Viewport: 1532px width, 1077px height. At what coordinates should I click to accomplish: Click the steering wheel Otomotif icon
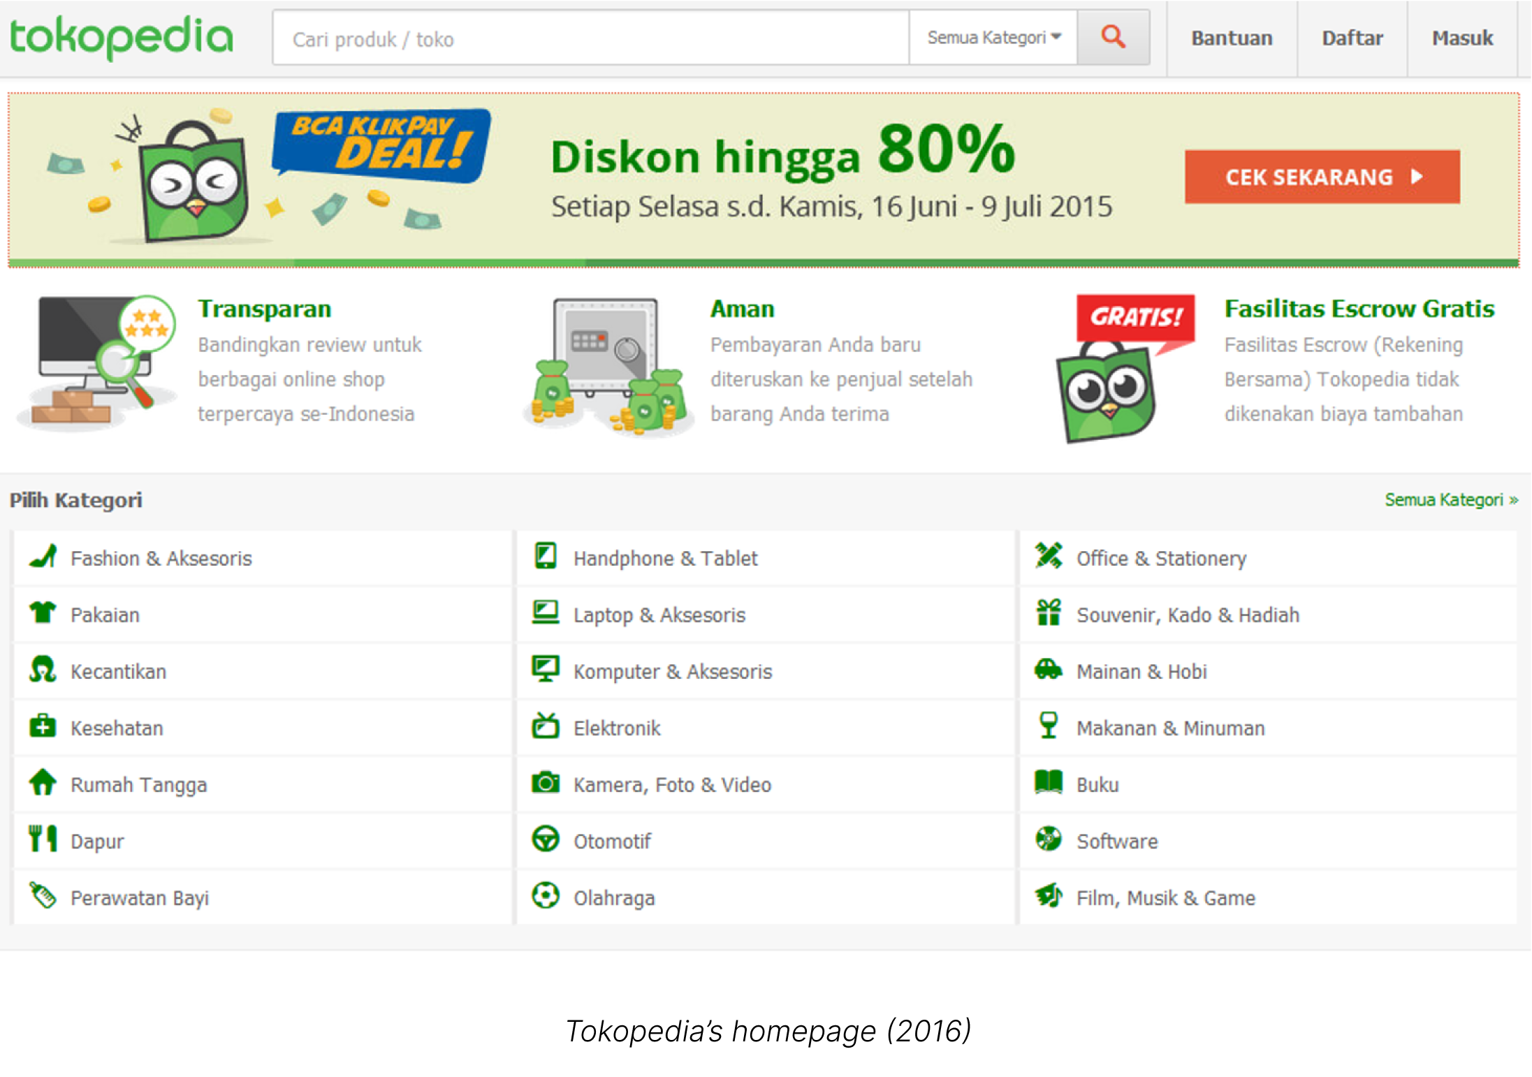[545, 840]
